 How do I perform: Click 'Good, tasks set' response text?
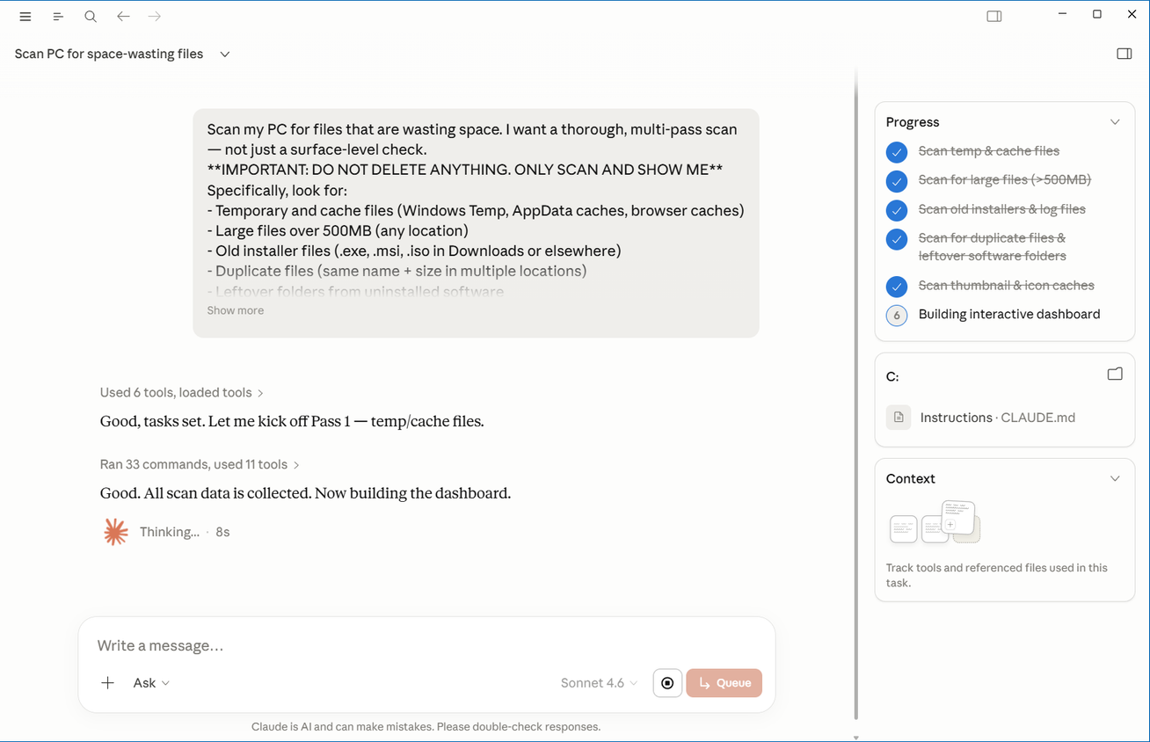click(x=292, y=422)
